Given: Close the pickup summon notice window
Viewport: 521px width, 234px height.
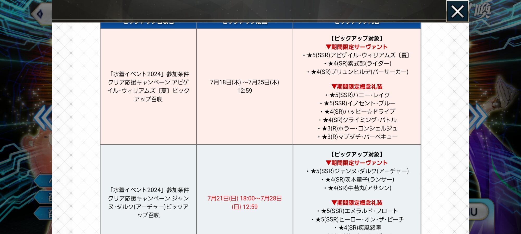Looking at the screenshot, I should pos(457,11).
